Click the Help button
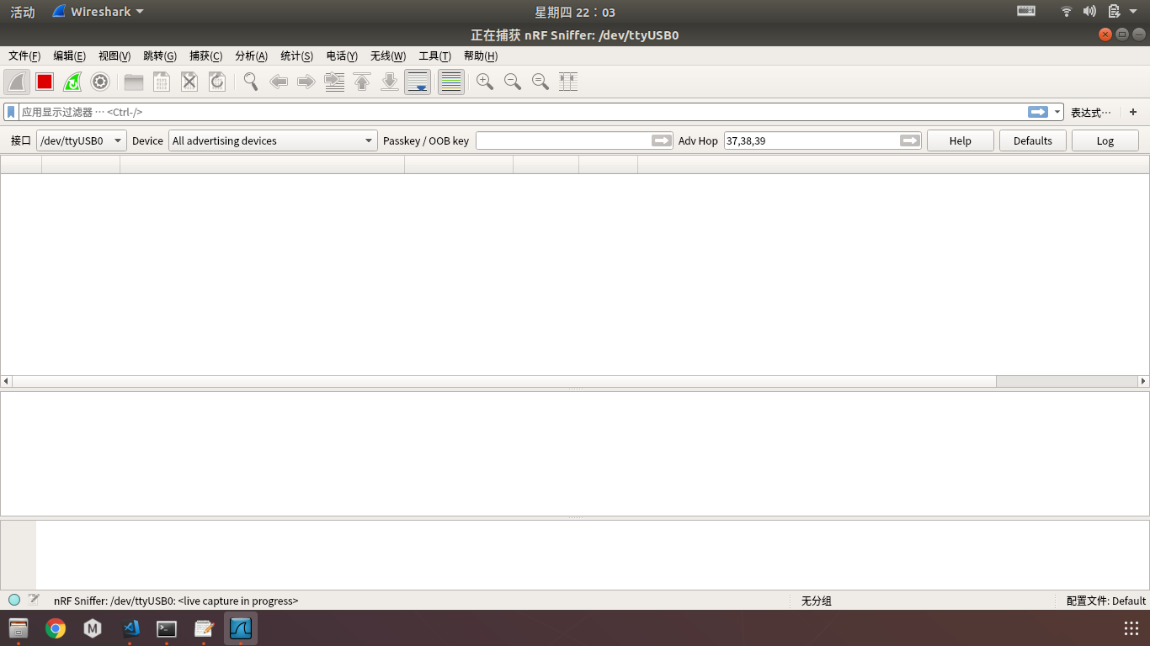1150x646 pixels. [x=961, y=140]
